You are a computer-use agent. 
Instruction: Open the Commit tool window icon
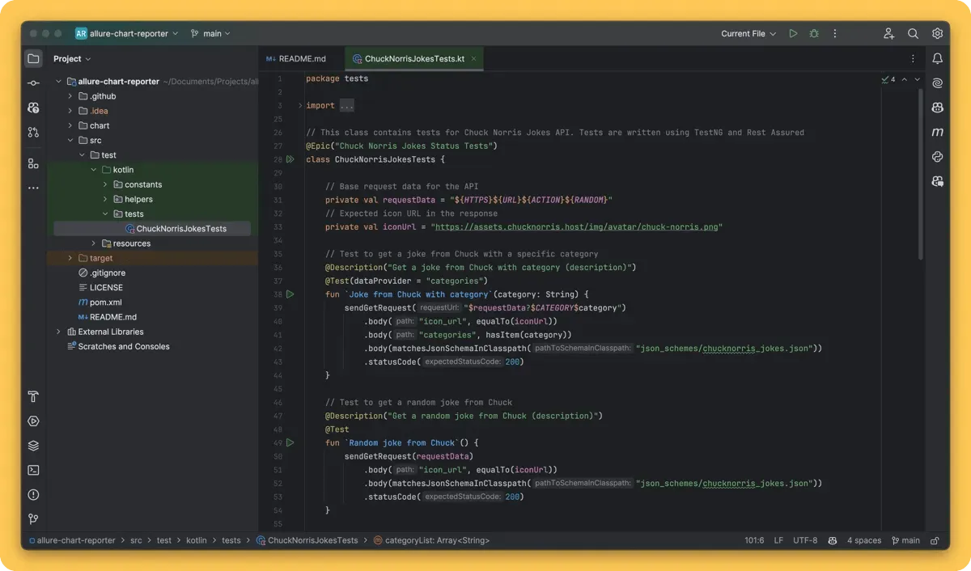[33, 83]
